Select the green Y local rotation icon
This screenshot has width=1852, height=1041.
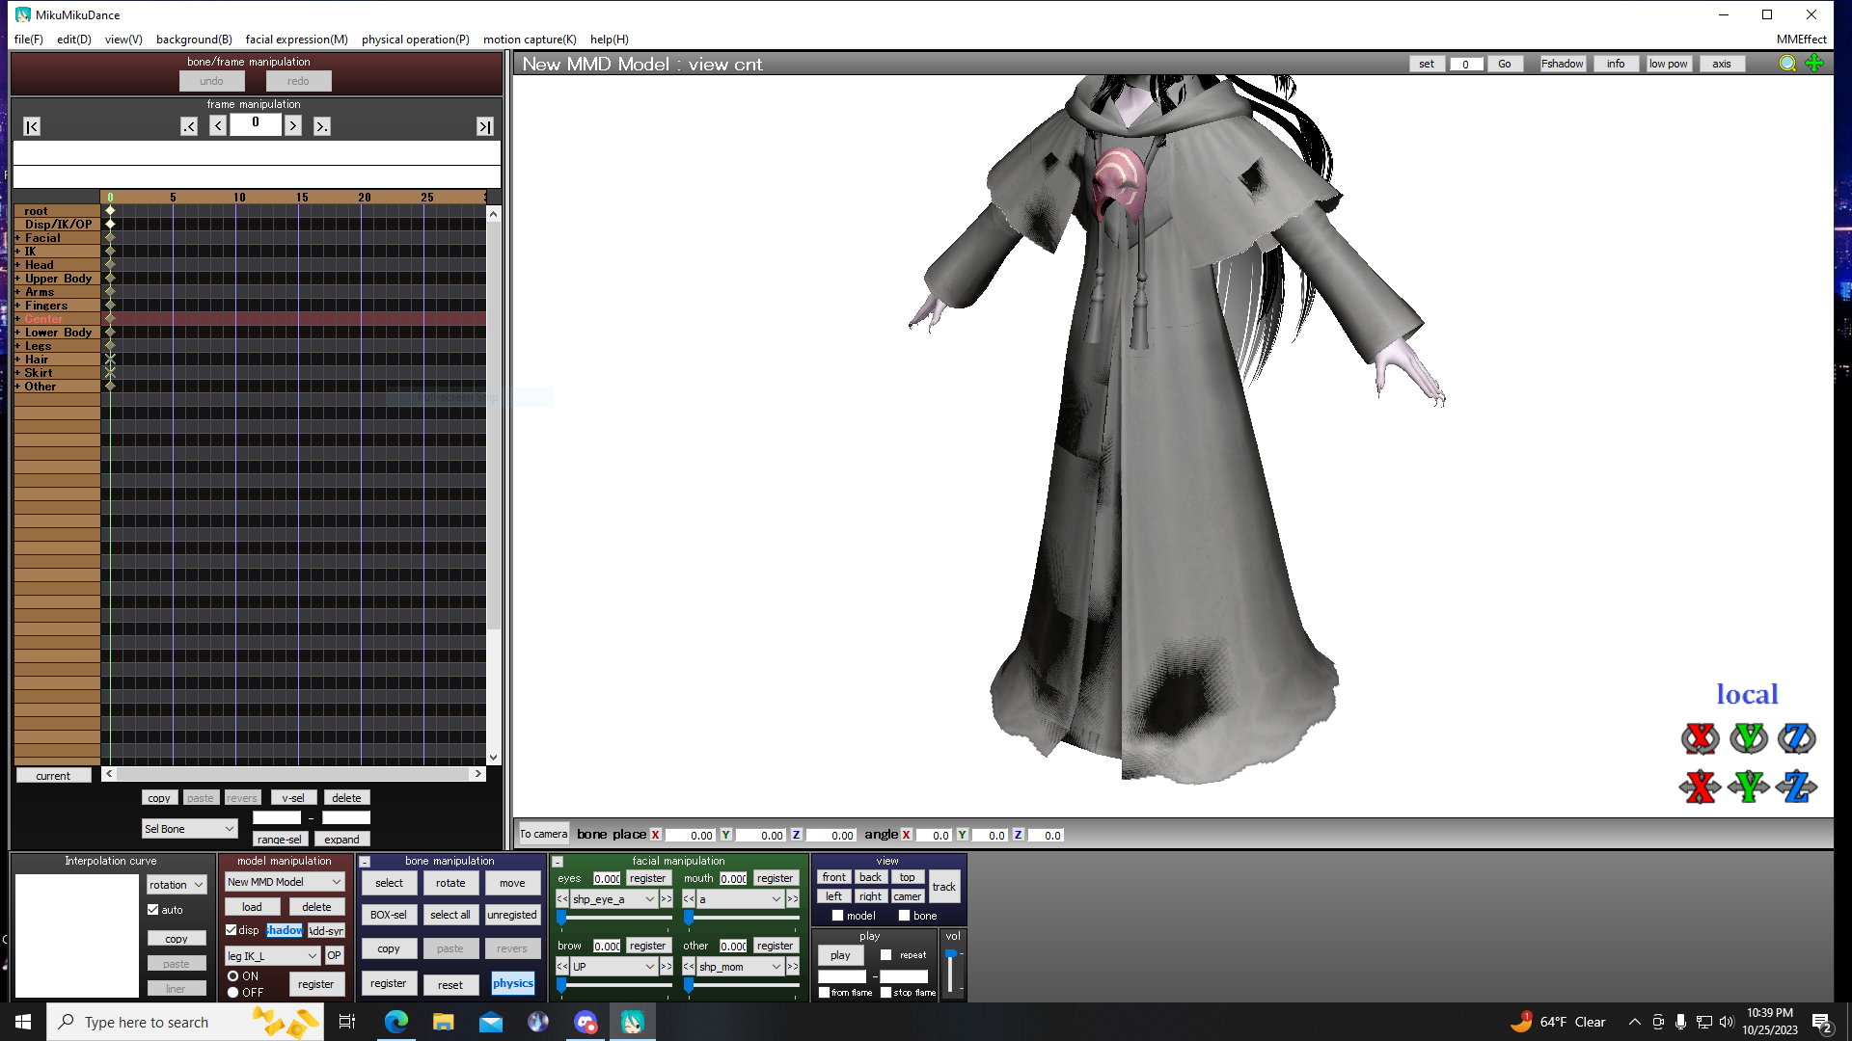click(x=1749, y=738)
